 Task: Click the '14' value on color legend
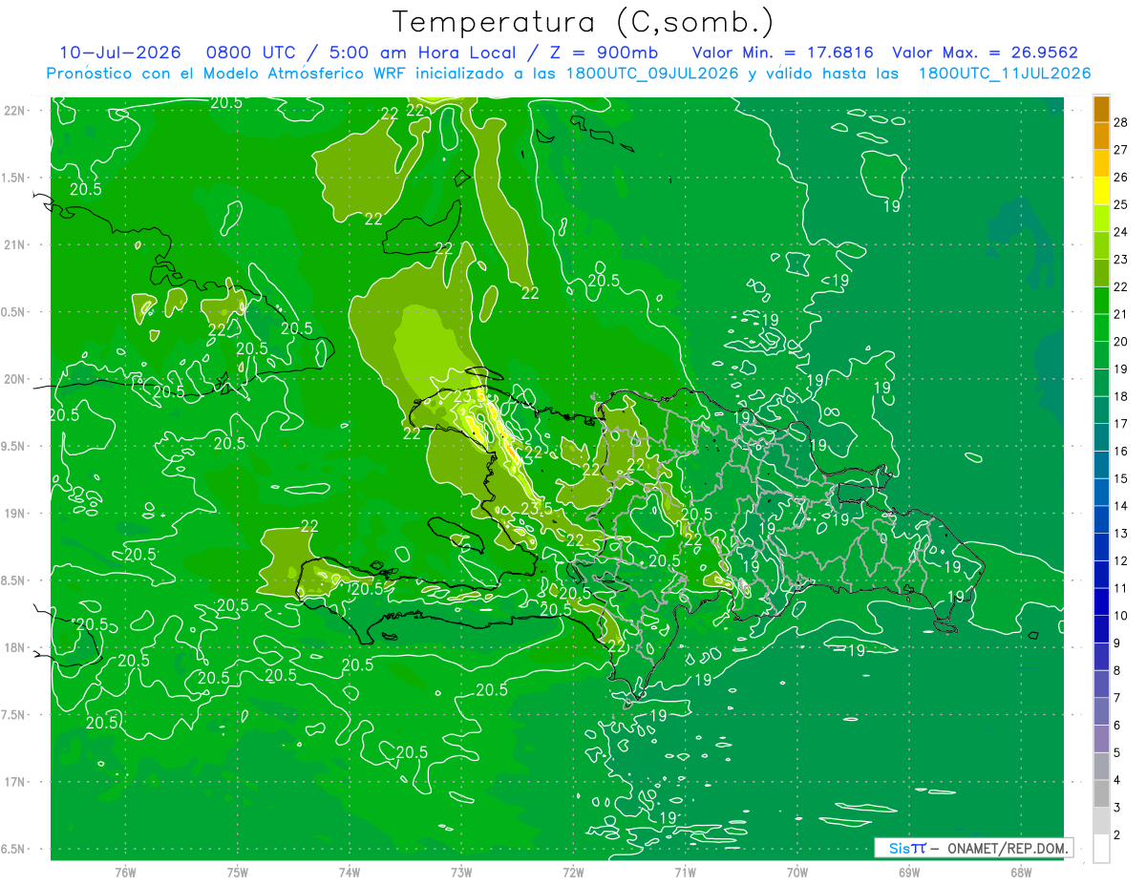1122,506
